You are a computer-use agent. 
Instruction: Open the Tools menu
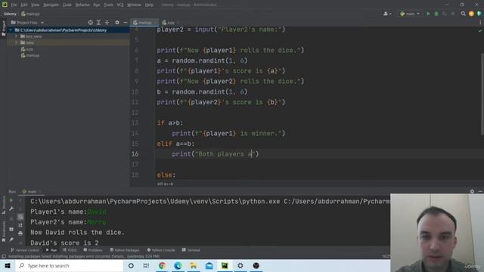pyautogui.click(x=108, y=5)
